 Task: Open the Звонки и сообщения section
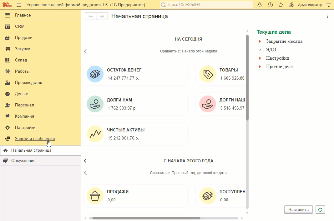point(35,139)
